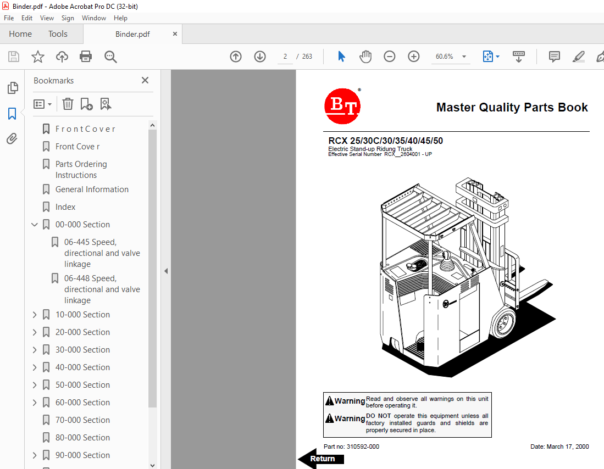Screen dimensions: 604x469
Task: Close the Binder.pdf tab
Action: coord(175,34)
